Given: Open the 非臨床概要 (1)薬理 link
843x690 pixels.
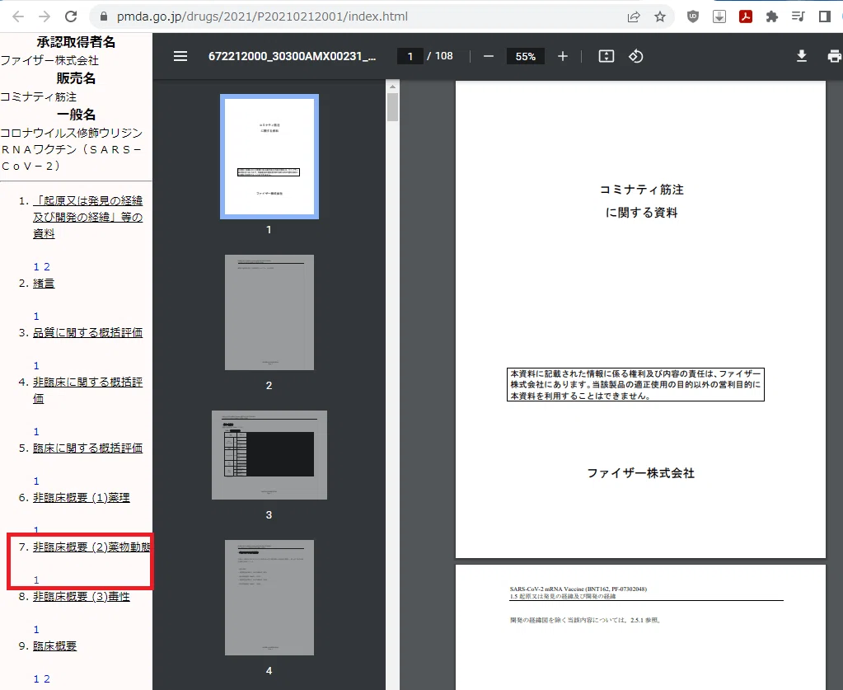Looking at the screenshot, I should tap(82, 498).
